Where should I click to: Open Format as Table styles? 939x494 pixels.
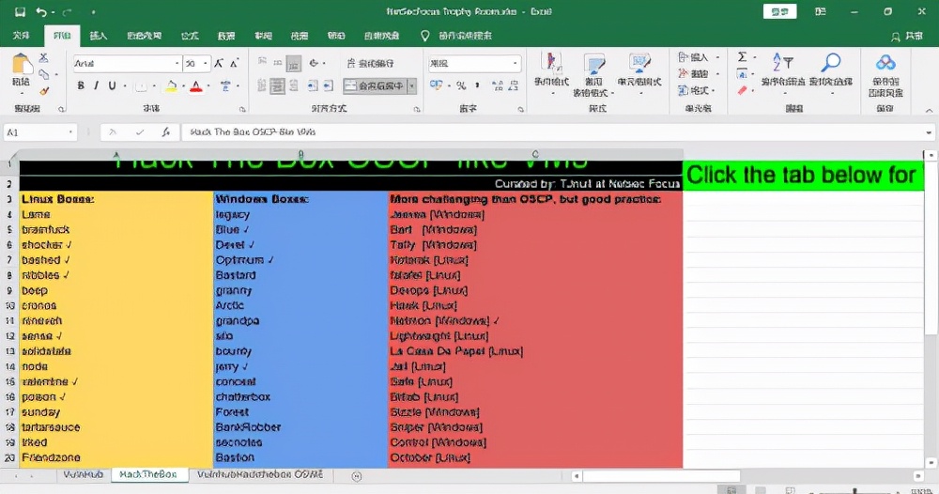point(593,74)
